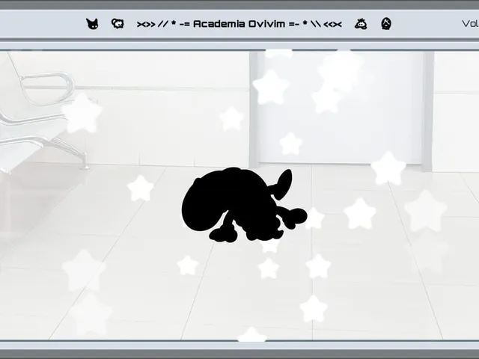This screenshot has width=479, height=359.
Task: Click the bear face icon beside the cat
Action: point(118,23)
